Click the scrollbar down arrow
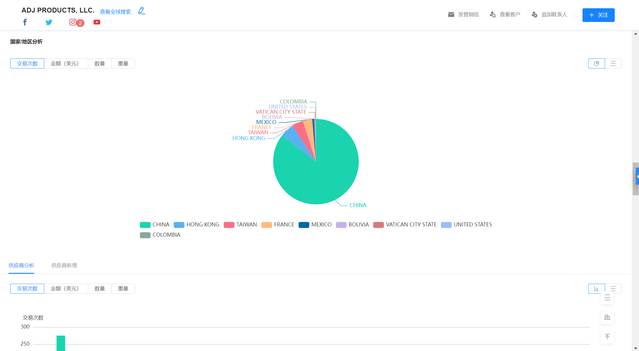Viewport: 639px width, 351px height. (636, 348)
